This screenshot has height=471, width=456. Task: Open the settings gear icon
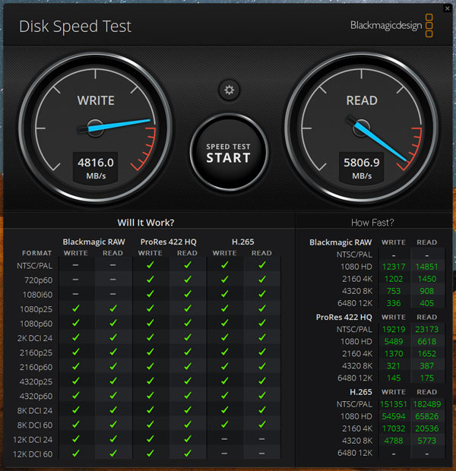click(228, 90)
